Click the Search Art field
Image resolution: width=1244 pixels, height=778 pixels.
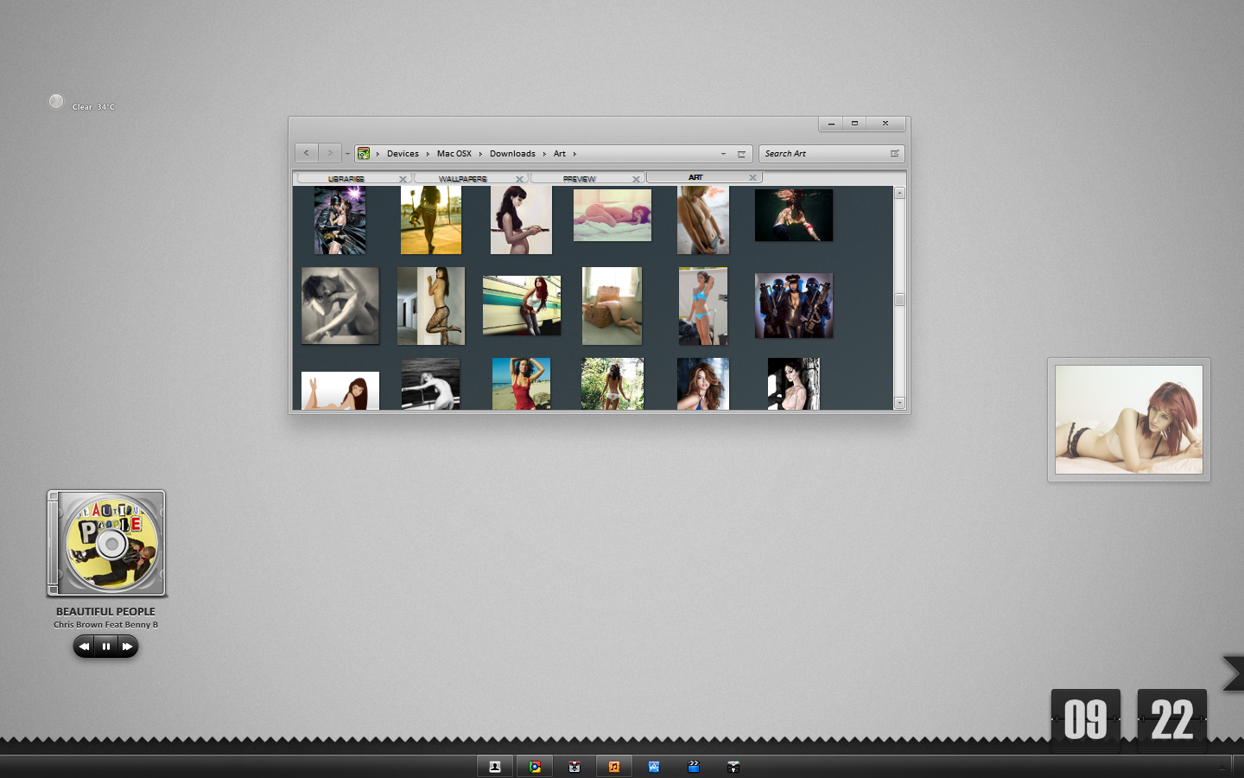831,154
